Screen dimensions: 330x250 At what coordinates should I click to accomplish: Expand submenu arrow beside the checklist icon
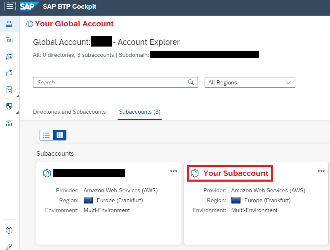[17, 96]
